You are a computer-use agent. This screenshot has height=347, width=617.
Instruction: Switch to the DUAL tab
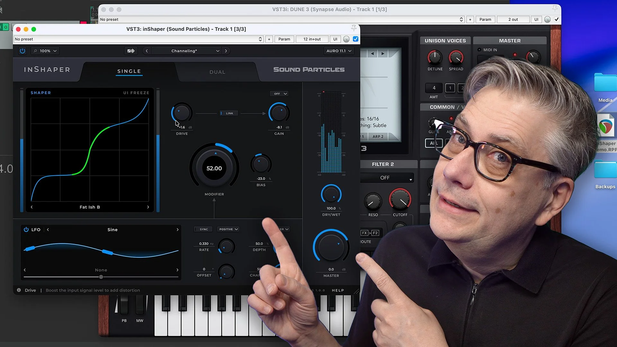point(217,72)
